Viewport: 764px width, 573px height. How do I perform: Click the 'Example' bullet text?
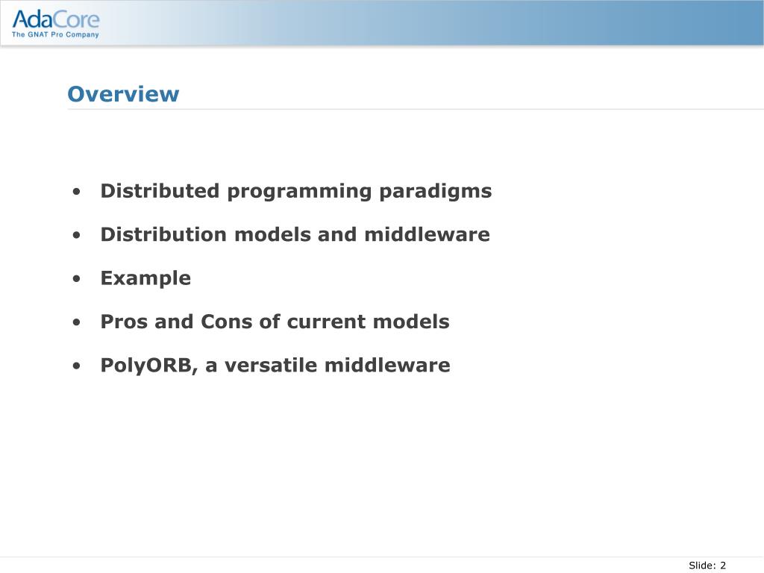[x=145, y=279]
